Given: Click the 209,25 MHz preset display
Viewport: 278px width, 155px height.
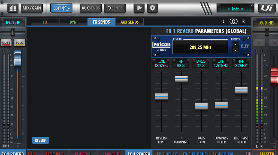Looking at the screenshot, I should 200,47.
